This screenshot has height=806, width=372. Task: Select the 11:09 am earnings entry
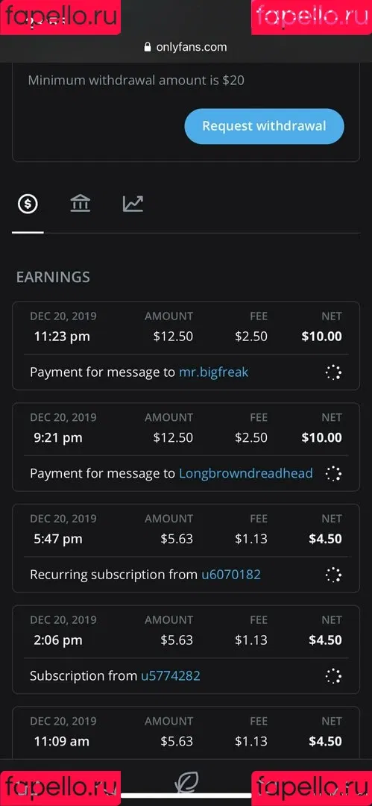pos(186,733)
